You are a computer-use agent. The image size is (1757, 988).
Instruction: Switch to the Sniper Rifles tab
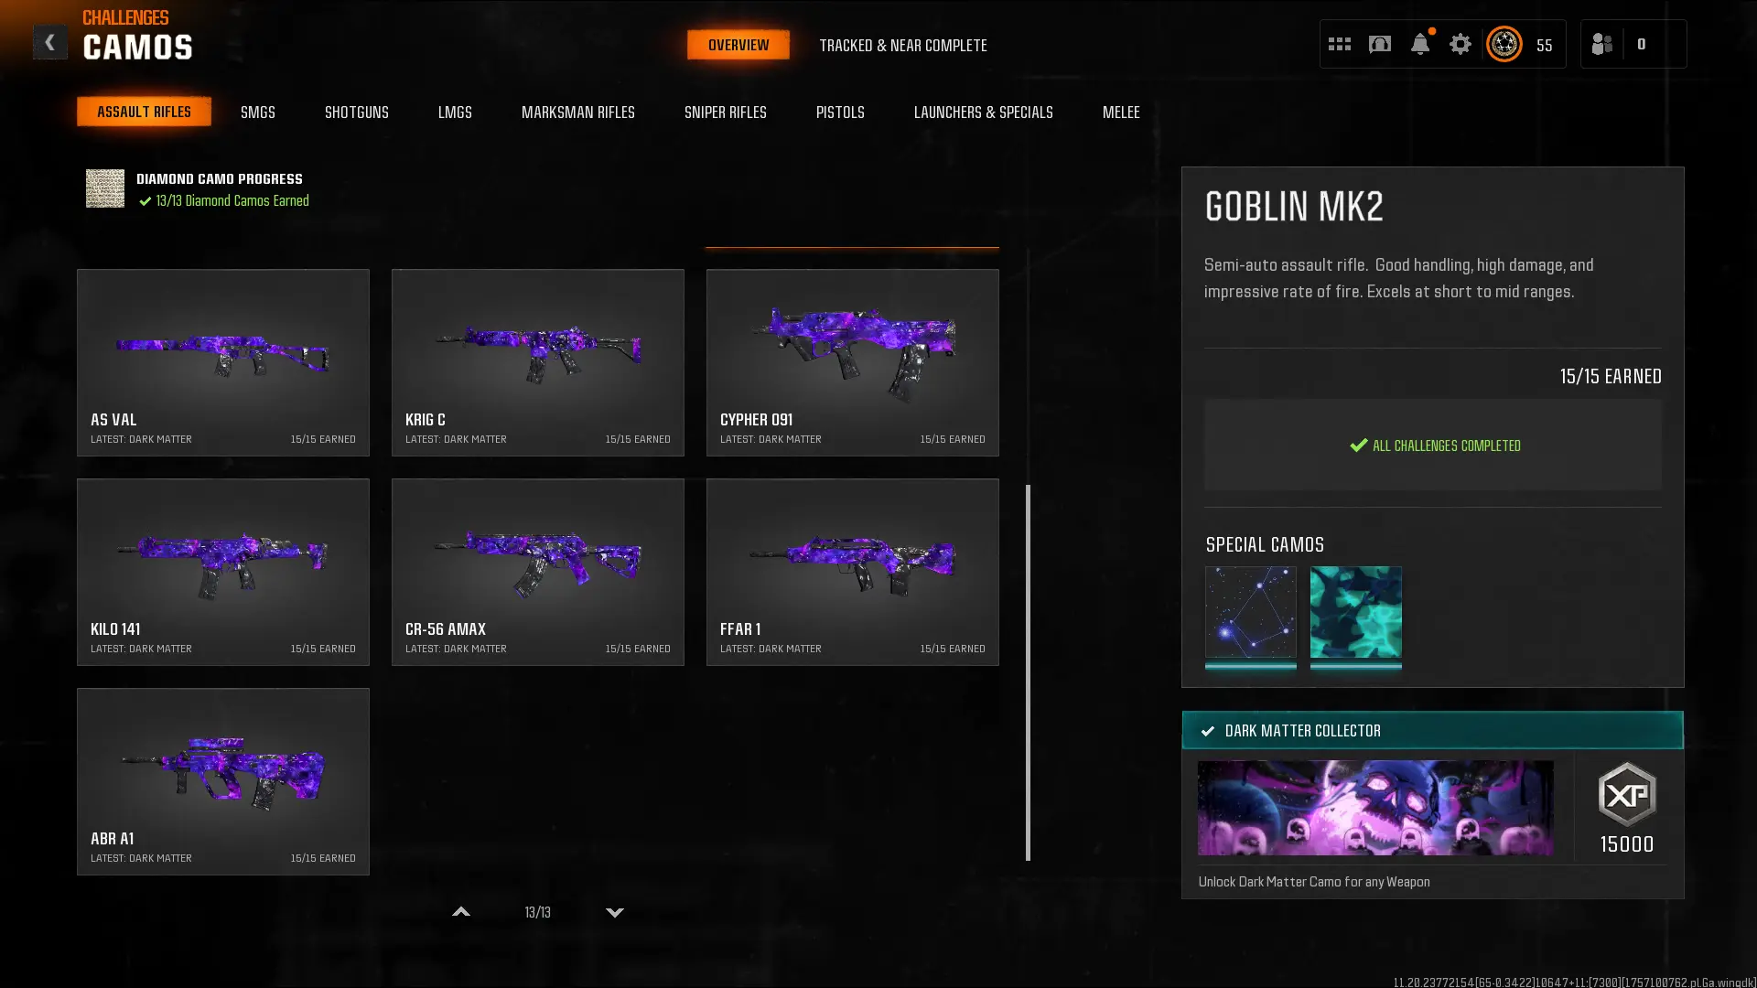point(725,113)
